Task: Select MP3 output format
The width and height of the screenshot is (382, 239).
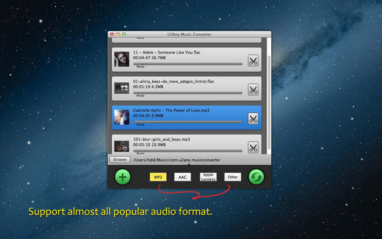Action: (x=158, y=177)
